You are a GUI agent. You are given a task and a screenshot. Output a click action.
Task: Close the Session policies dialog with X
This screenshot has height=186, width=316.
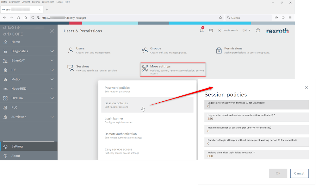306,87
